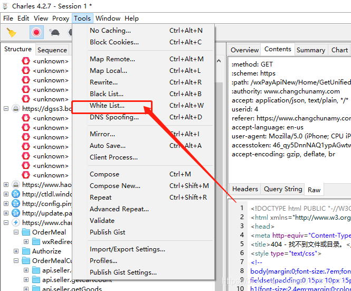Choose Compose New... menu item
351x291 pixels.
click(143, 186)
